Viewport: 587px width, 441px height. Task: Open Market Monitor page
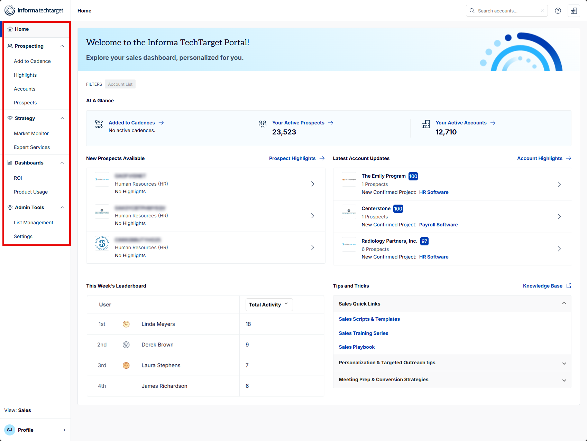click(31, 133)
